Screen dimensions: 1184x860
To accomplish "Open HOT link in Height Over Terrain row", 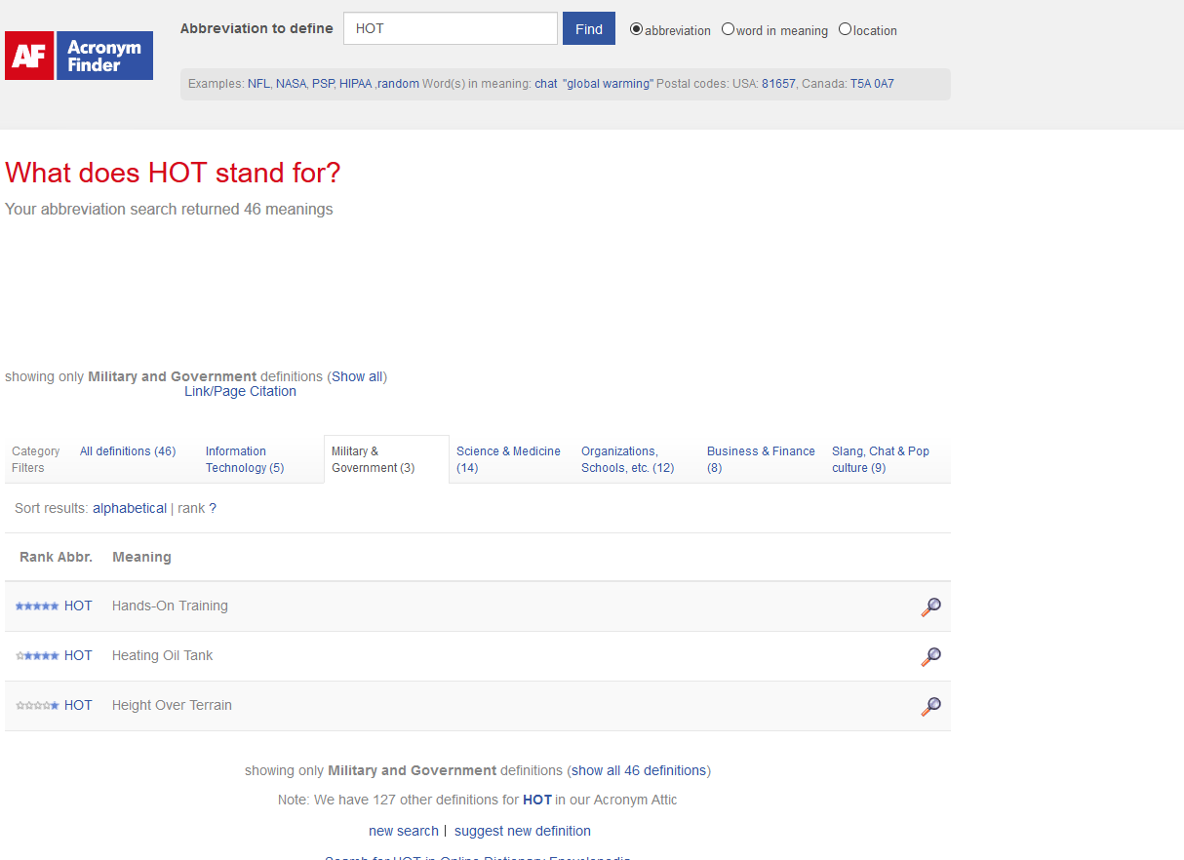I will click(x=78, y=705).
